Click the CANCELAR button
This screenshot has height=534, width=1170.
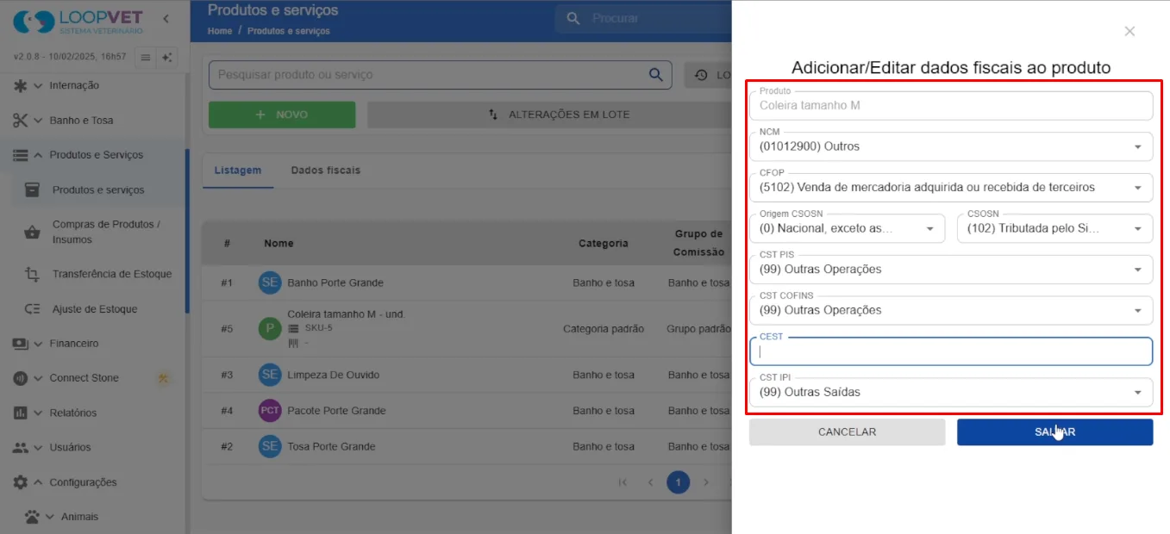point(847,432)
